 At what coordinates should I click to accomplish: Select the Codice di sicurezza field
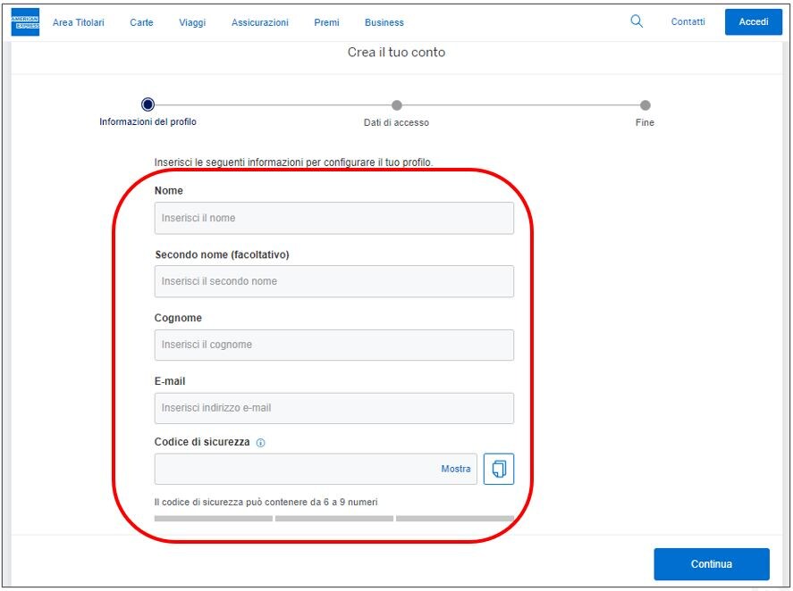point(295,469)
